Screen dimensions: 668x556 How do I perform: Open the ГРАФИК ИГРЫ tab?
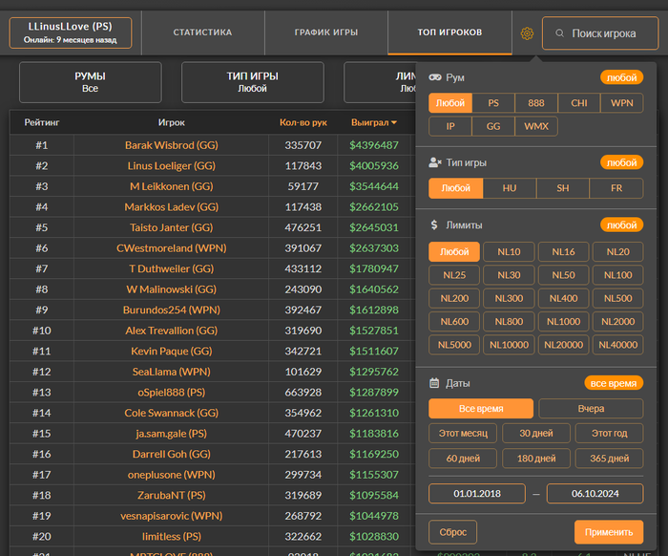coord(326,32)
